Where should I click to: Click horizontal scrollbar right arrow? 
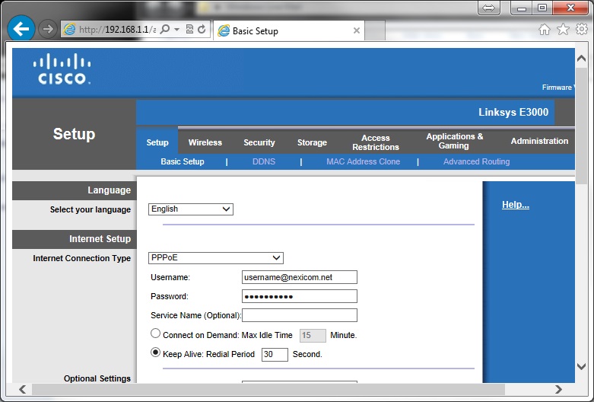click(x=558, y=390)
